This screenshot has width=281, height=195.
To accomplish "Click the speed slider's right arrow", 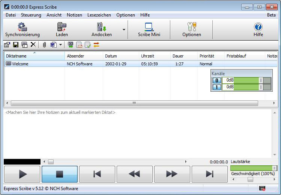I will click(274, 179).
